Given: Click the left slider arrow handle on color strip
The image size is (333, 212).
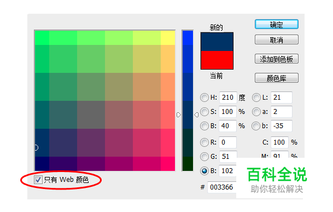Looking at the screenshot, I should tap(179, 115).
